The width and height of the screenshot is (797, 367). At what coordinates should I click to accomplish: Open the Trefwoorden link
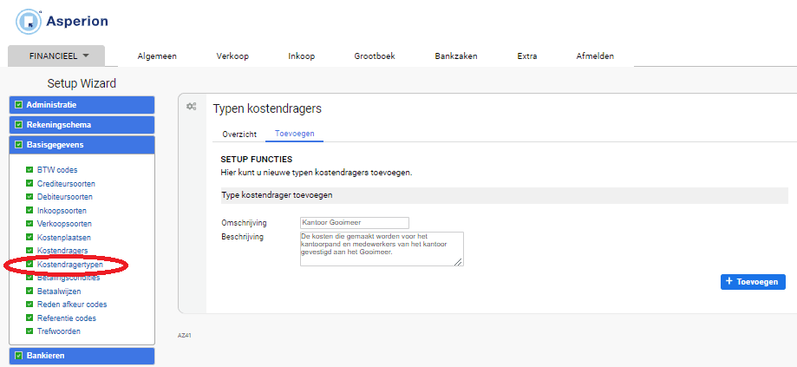[58, 331]
